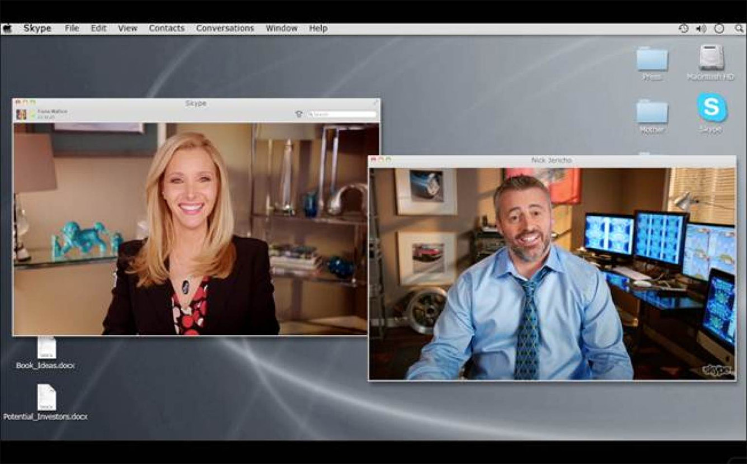
Task: Open Spotlight search magnifier icon
Action: click(739, 29)
